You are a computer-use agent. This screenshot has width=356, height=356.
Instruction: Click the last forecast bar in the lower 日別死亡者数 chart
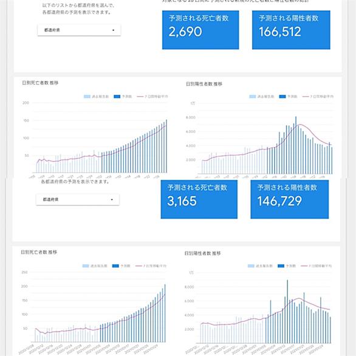pyautogui.click(x=165, y=313)
